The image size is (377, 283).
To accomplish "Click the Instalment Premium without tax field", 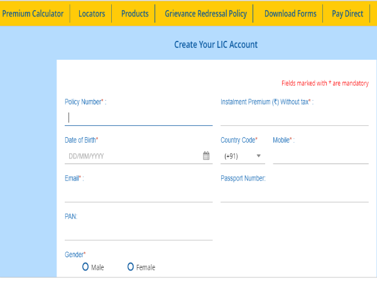I will (294, 118).
